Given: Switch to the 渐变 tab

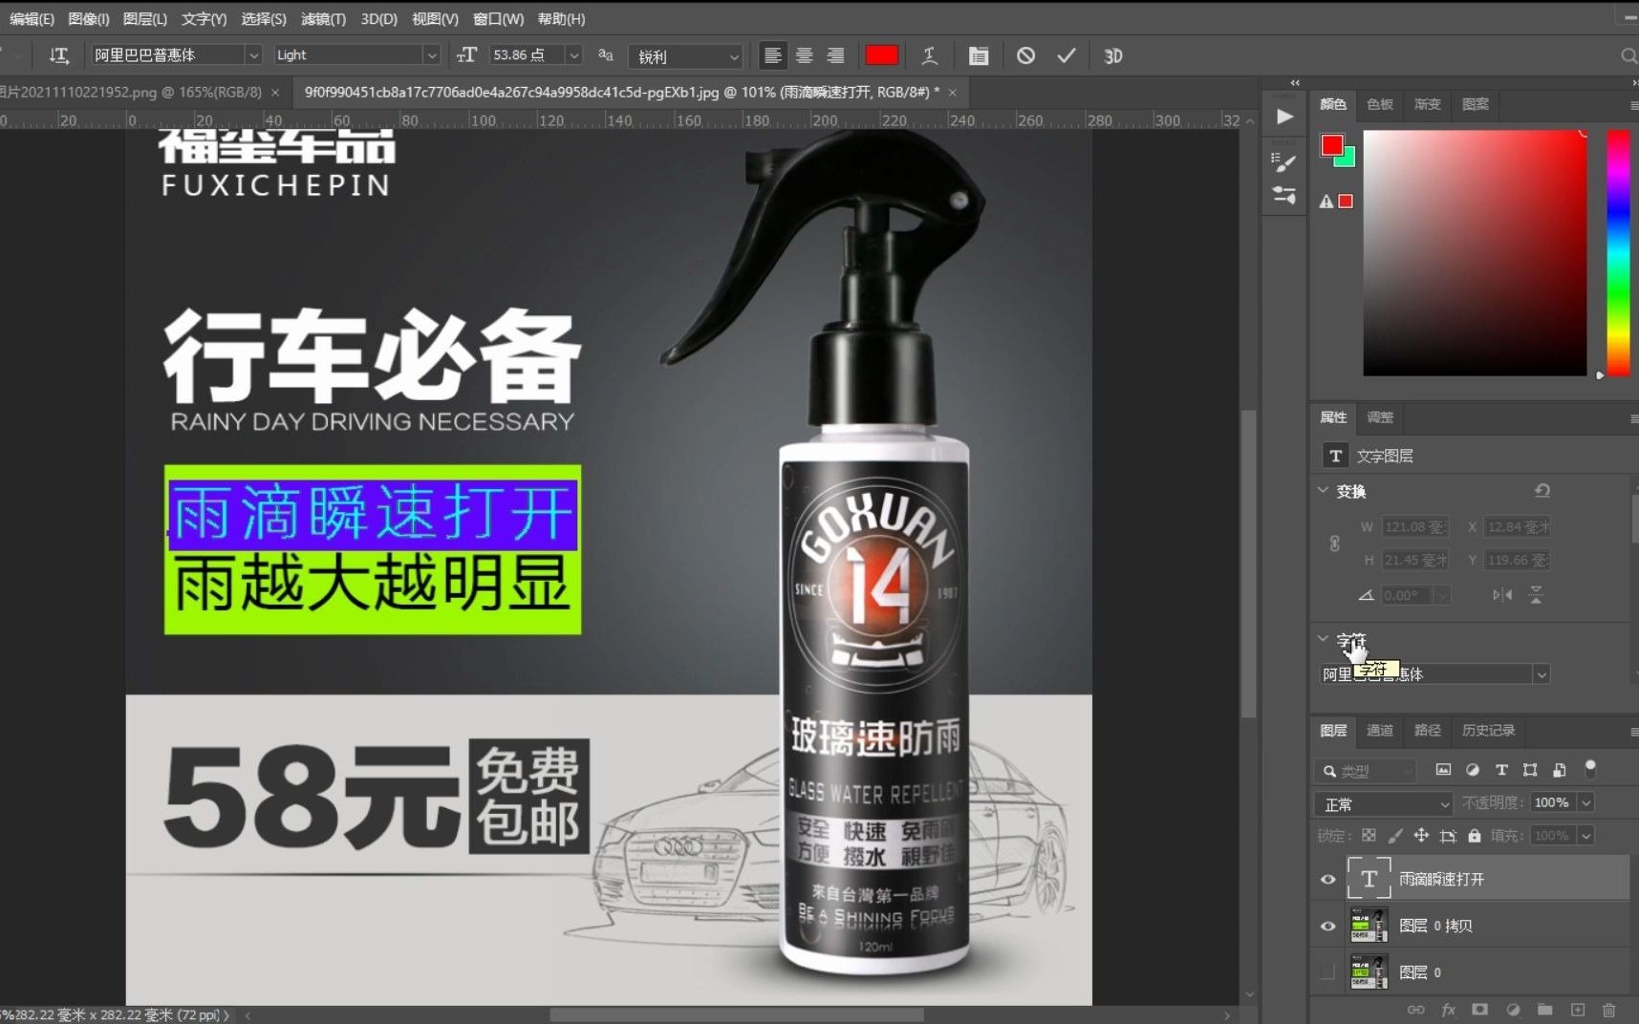Looking at the screenshot, I should pyautogui.click(x=1427, y=104).
